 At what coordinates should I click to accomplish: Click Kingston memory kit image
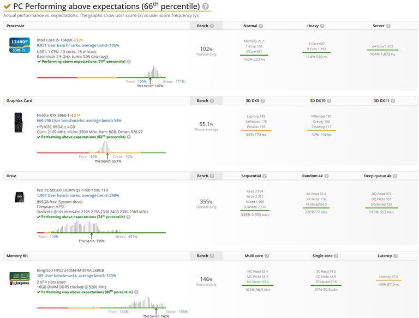(20, 278)
